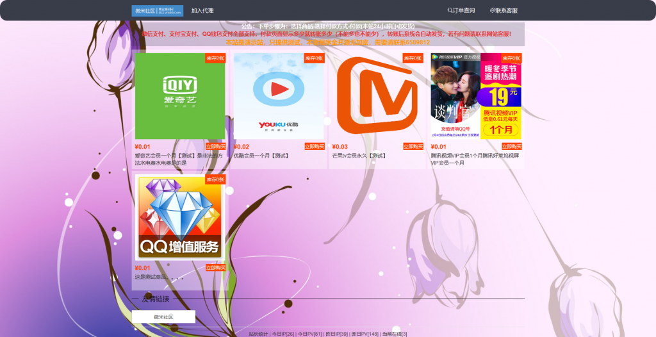Open 联系客服 customer service link
This screenshot has width=656, height=337.
[504, 10]
